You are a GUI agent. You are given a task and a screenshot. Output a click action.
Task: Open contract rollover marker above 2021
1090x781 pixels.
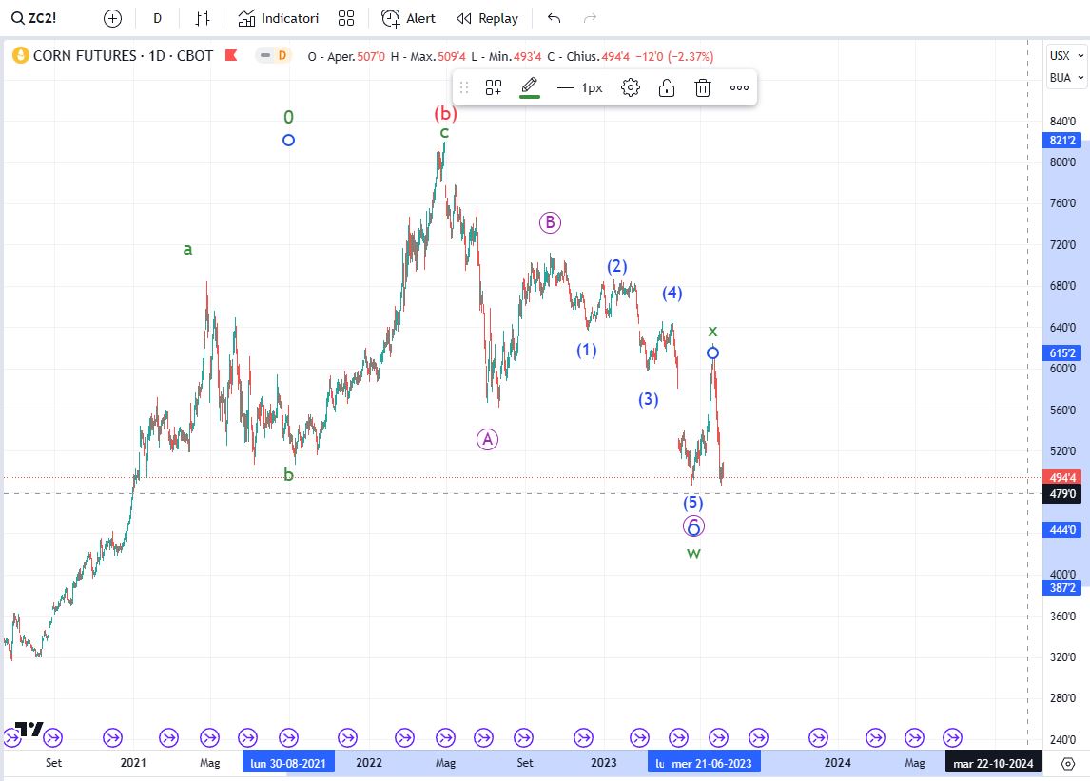pos(112,737)
